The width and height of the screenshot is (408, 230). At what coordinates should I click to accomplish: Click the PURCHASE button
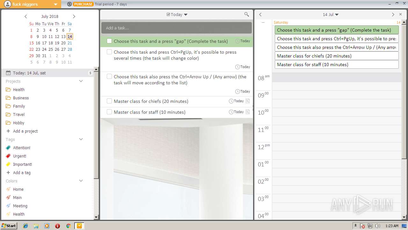click(83, 4)
